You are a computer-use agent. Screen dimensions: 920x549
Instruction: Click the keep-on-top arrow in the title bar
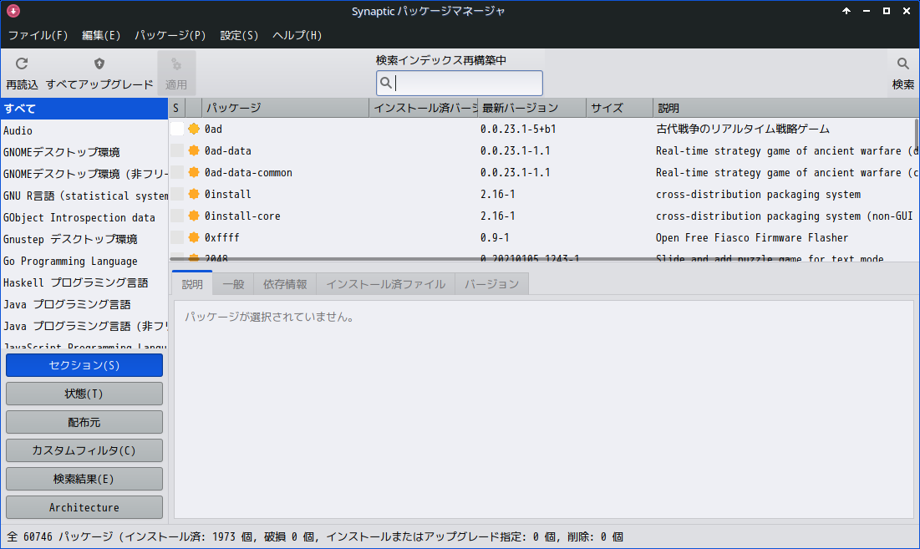tap(846, 11)
